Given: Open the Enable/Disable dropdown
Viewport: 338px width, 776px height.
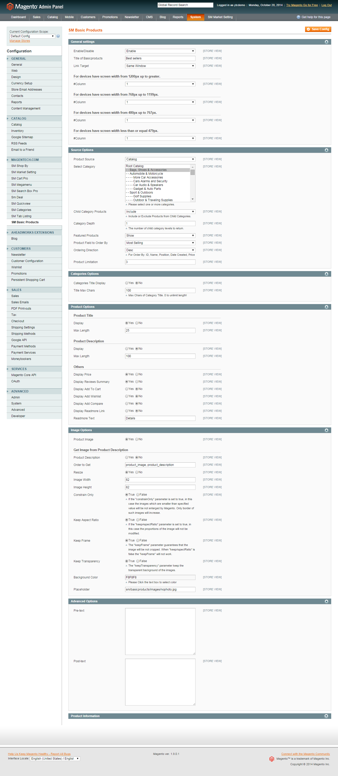Looking at the screenshot, I should click(x=160, y=51).
